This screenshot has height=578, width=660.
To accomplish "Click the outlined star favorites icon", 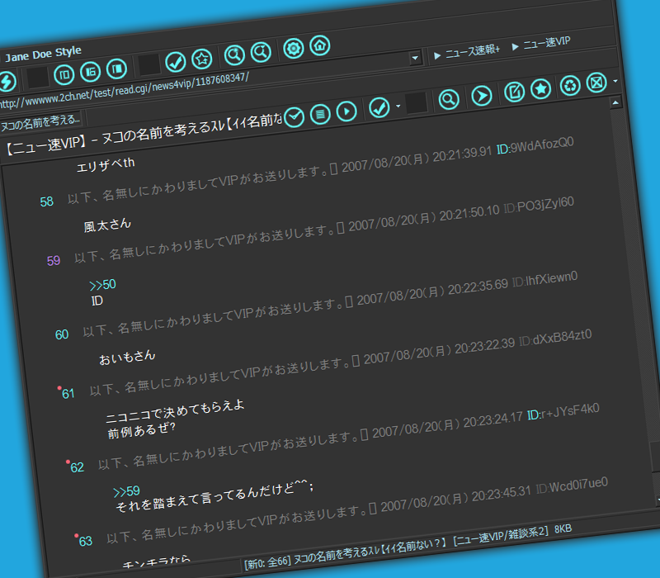I will pos(202,59).
